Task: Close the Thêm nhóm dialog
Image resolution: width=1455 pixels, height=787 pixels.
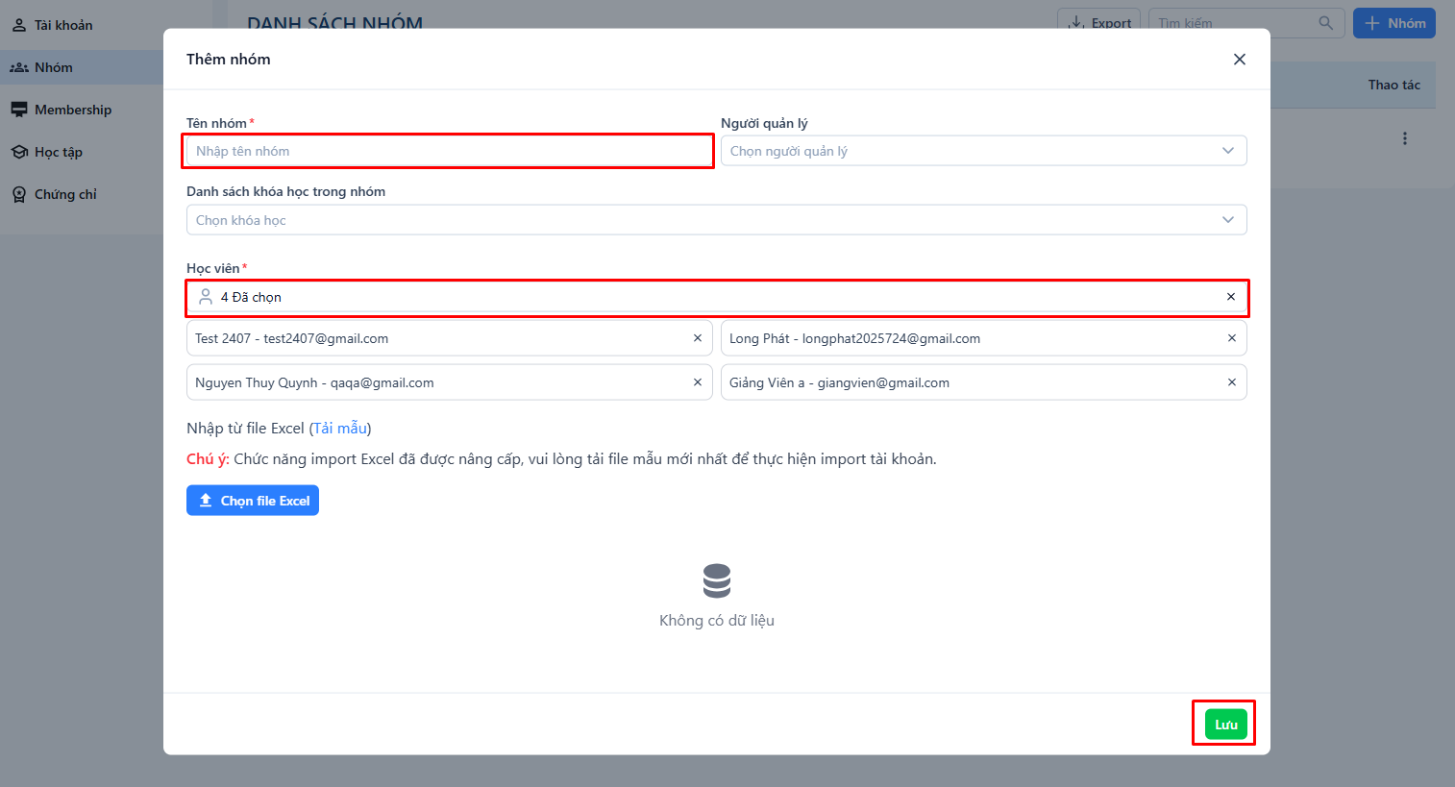Action: (x=1240, y=60)
